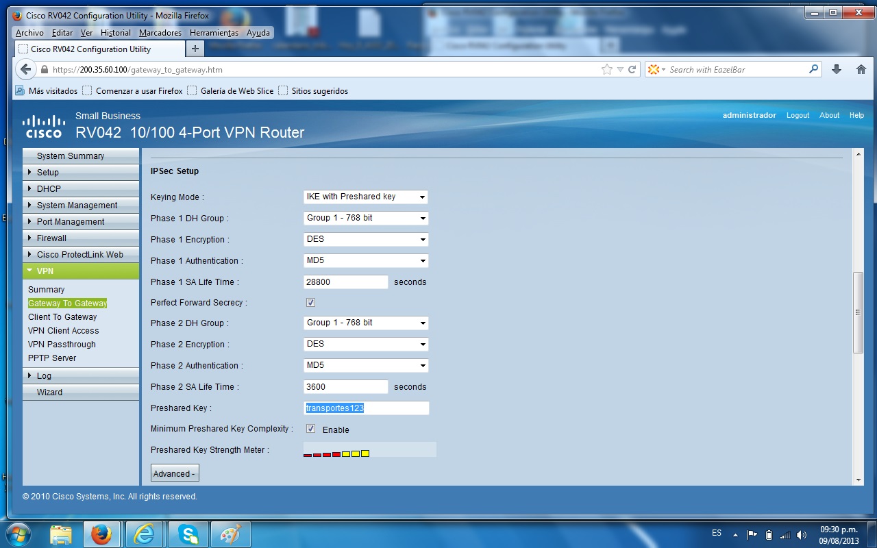Open the Phase 1 Authentication dropdown
The width and height of the screenshot is (877, 548).
366,260
